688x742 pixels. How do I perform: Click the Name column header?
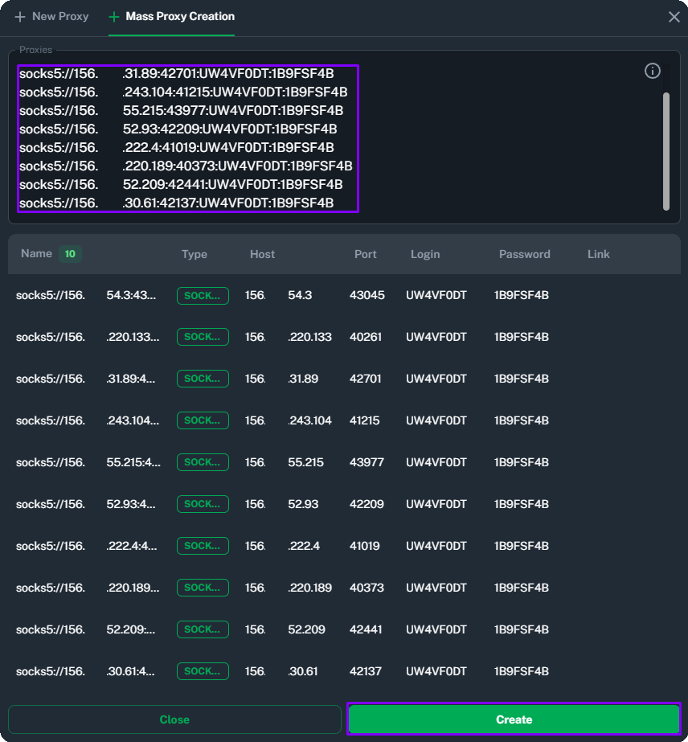(x=36, y=254)
